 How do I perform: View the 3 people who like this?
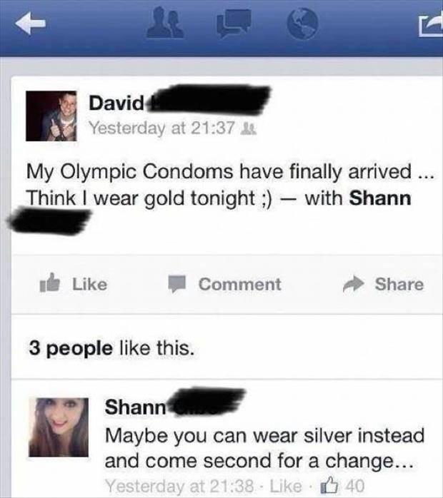[x=111, y=348]
